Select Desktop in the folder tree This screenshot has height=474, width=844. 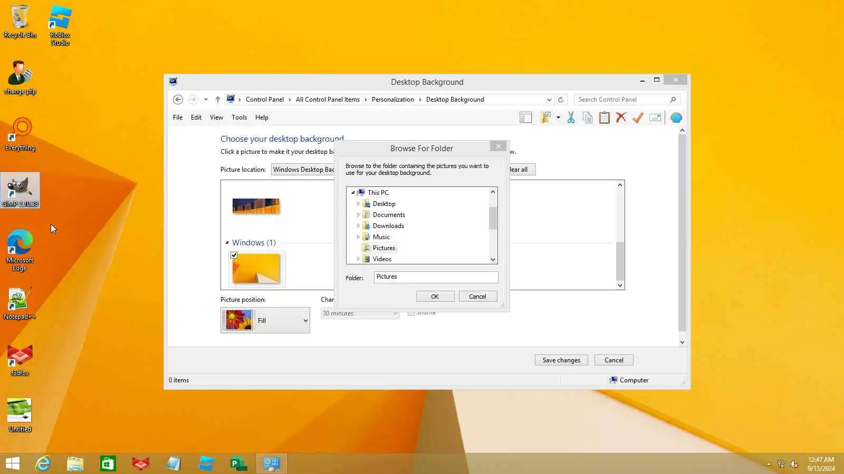coord(384,204)
